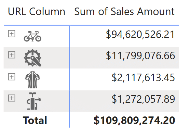The image size is (190, 137).
Task: Sort by Sum of Sales Amount header
Action: pos(124,12)
